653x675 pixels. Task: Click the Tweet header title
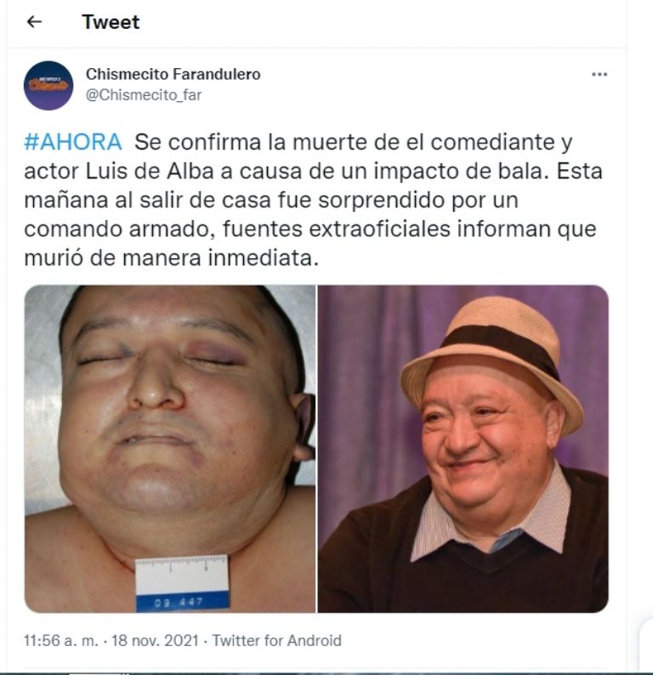(x=111, y=22)
